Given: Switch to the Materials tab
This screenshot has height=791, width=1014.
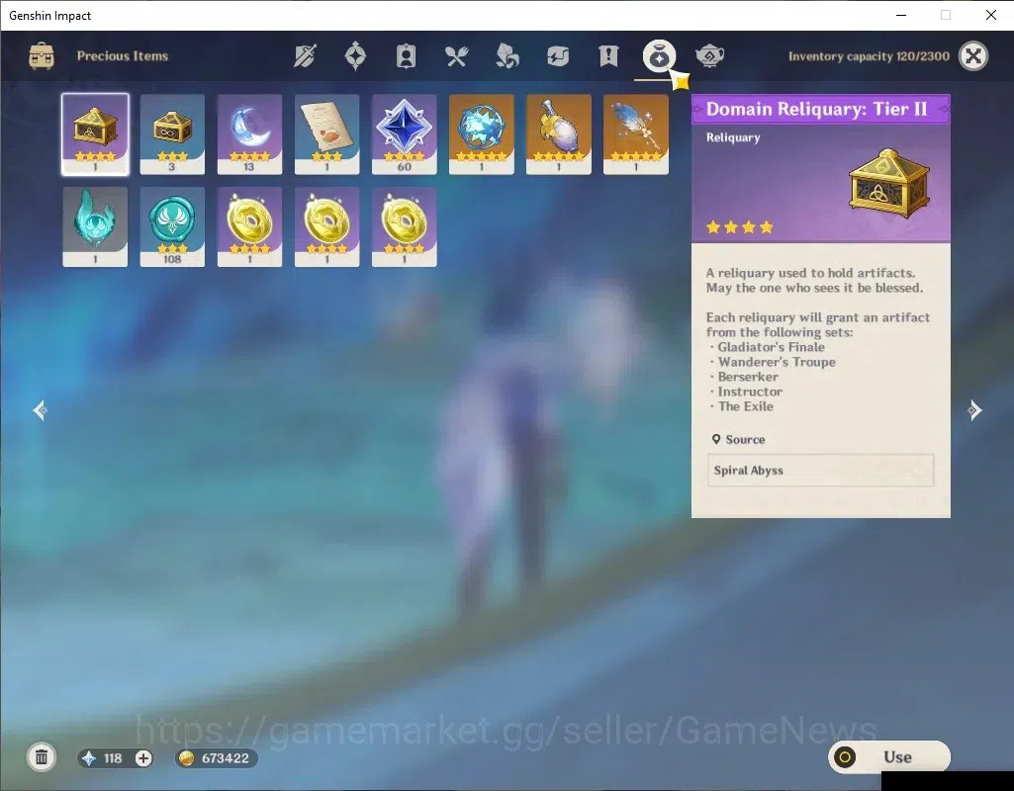Looking at the screenshot, I should (507, 56).
